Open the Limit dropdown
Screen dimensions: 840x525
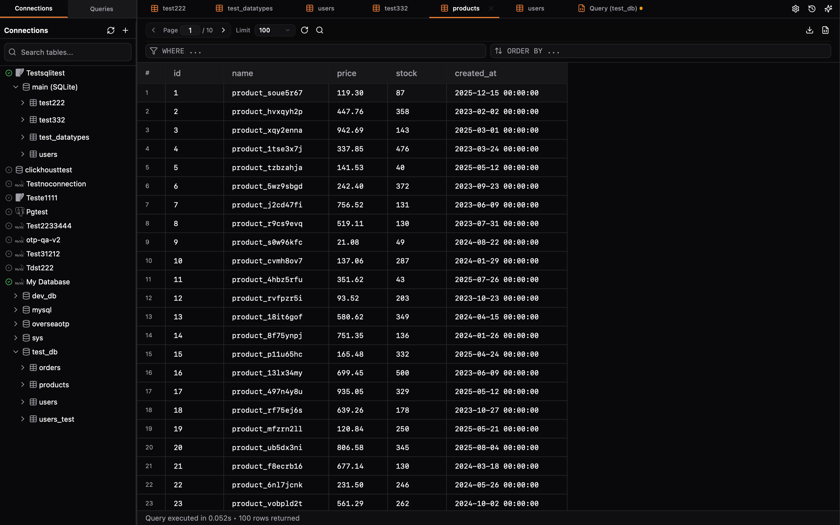(x=274, y=30)
